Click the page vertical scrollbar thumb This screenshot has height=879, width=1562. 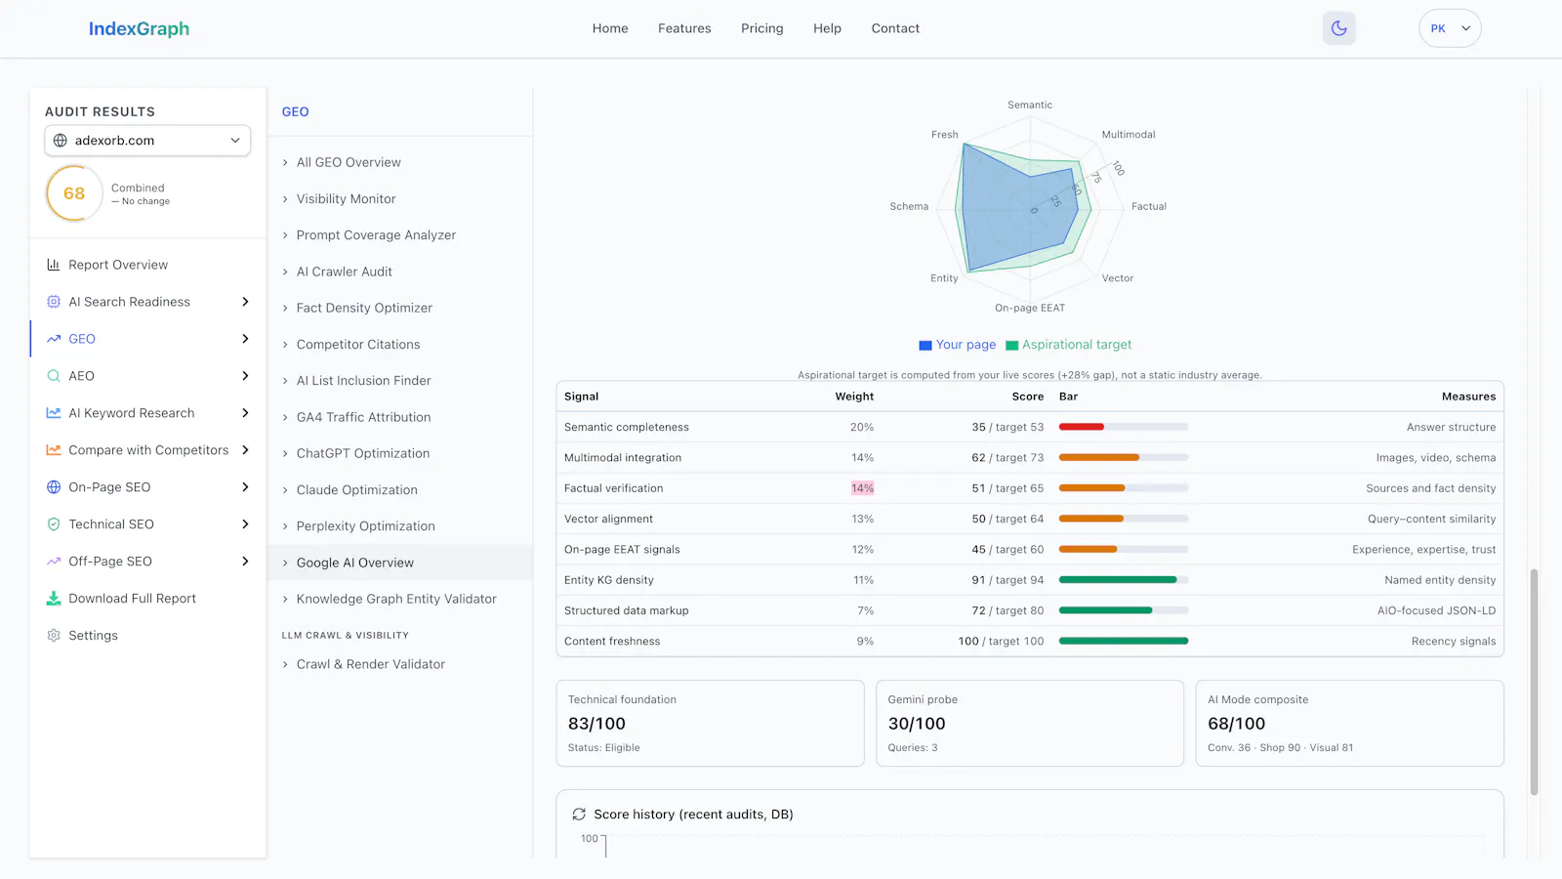tap(1534, 682)
